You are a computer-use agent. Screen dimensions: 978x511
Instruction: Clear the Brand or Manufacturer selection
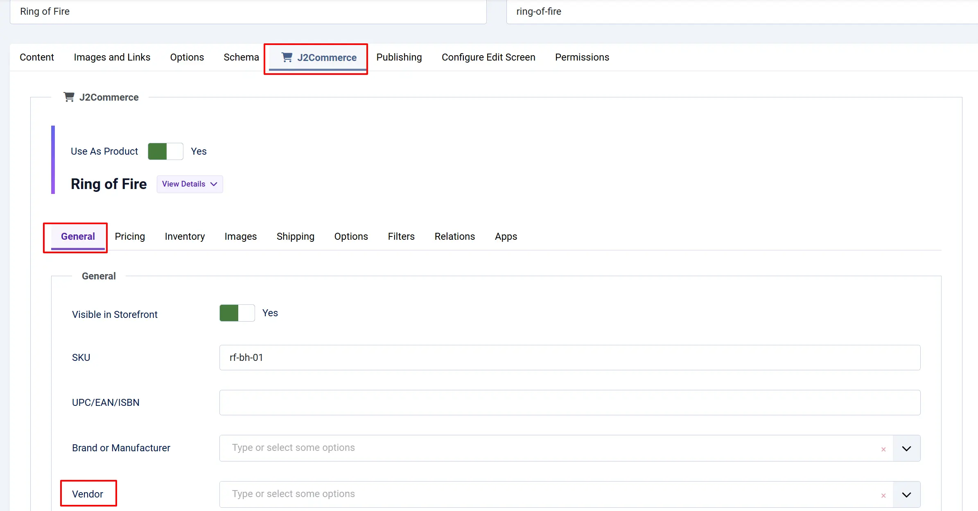[x=883, y=449]
